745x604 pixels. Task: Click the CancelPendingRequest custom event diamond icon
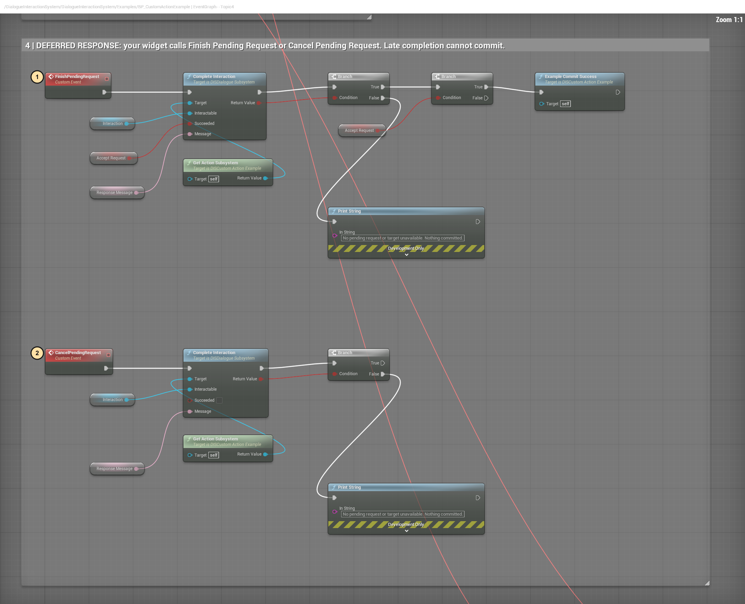click(51, 352)
